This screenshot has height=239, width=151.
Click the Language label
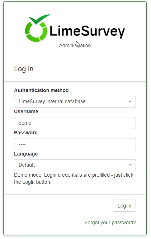pos(26,154)
